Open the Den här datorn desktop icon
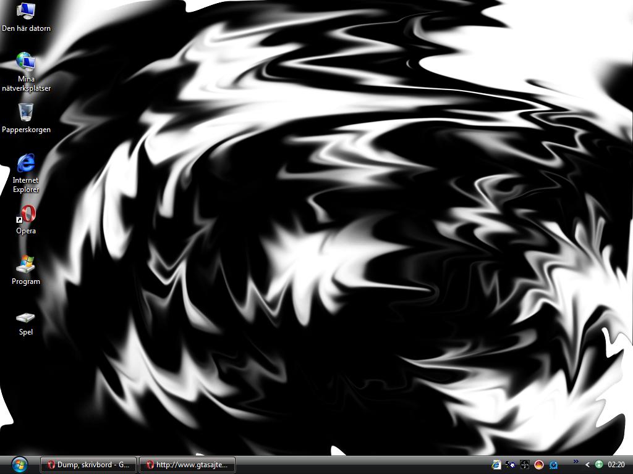This screenshot has height=474, width=633. [26, 17]
